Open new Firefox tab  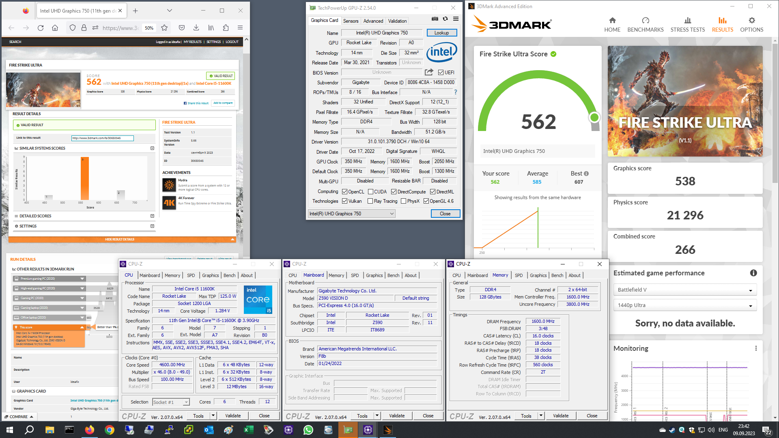(136, 11)
